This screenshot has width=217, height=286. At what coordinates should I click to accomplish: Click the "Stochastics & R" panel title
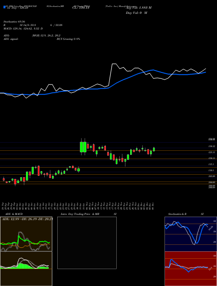pyautogui.click(x=178, y=214)
